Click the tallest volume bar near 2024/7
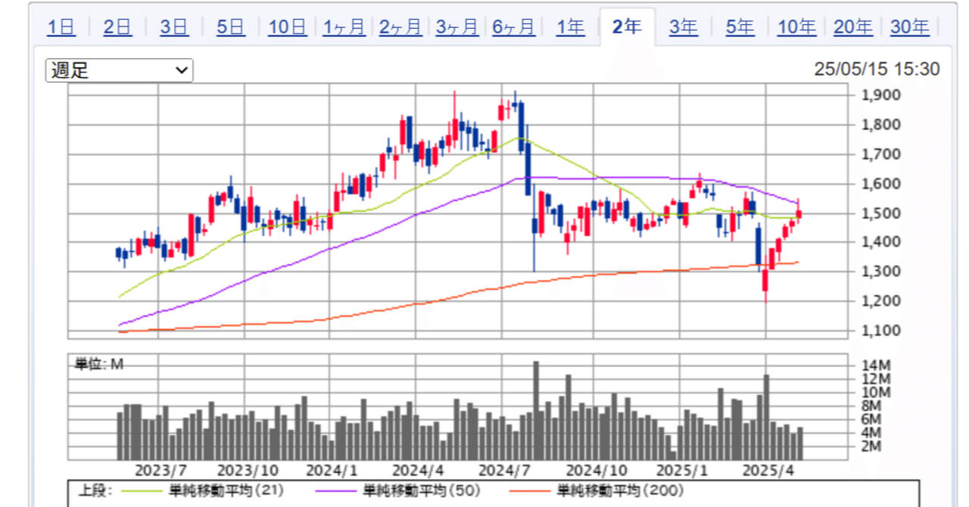The width and height of the screenshot is (969, 507). point(535,411)
